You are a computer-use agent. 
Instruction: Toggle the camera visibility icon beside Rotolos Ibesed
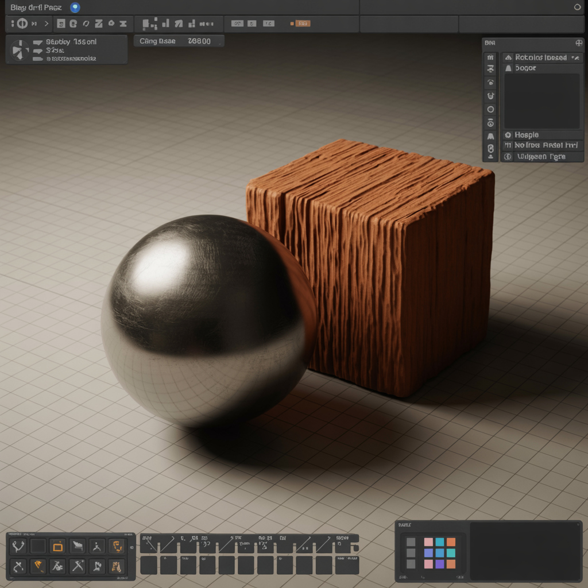pyautogui.click(x=576, y=58)
